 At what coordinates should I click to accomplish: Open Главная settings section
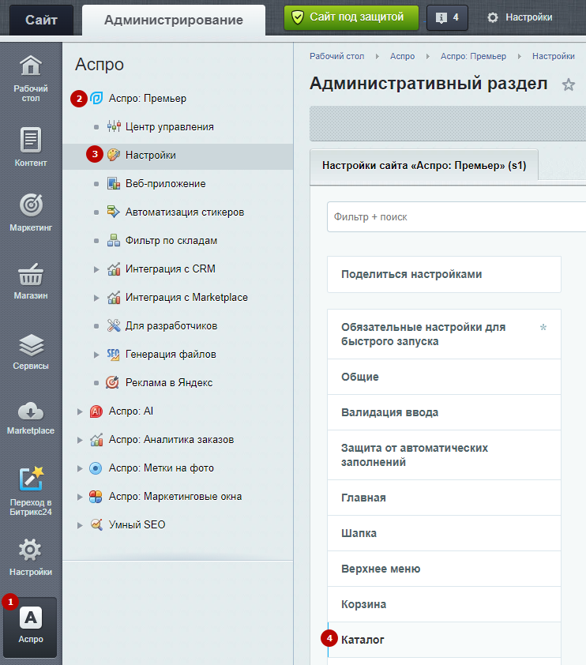(444, 498)
